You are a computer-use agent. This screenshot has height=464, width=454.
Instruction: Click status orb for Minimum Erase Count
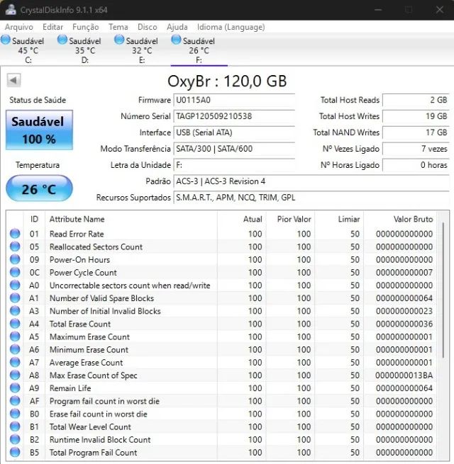click(15, 349)
